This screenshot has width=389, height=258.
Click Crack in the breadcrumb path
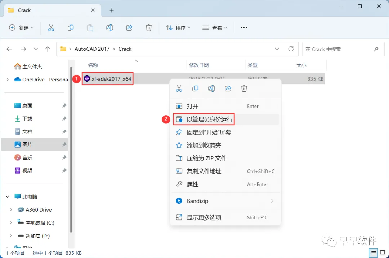(125, 49)
